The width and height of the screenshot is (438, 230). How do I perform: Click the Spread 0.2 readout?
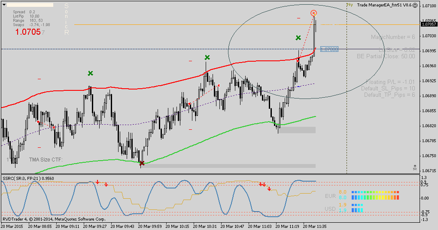click(24, 12)
